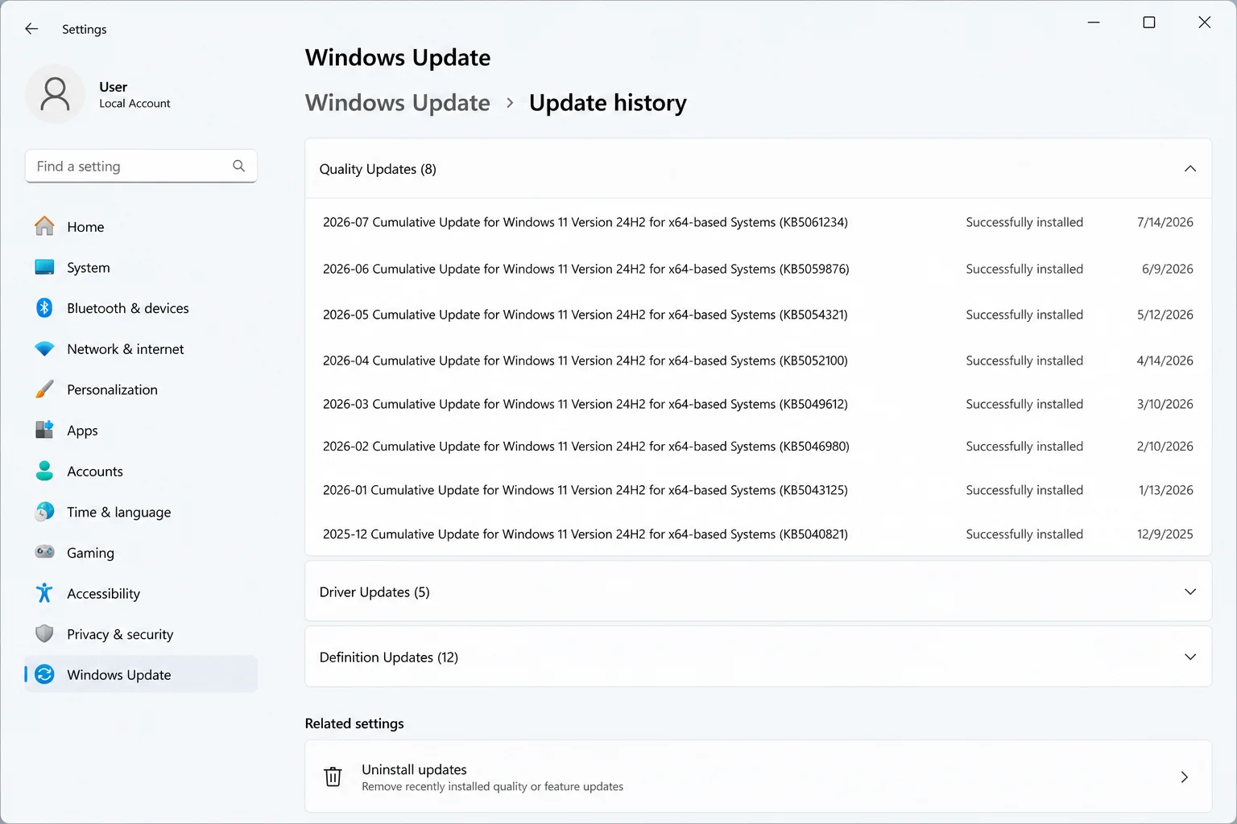1237x824 pixels.
Task: Click the KB5059876 cumulative update entry
Action: 758,269
